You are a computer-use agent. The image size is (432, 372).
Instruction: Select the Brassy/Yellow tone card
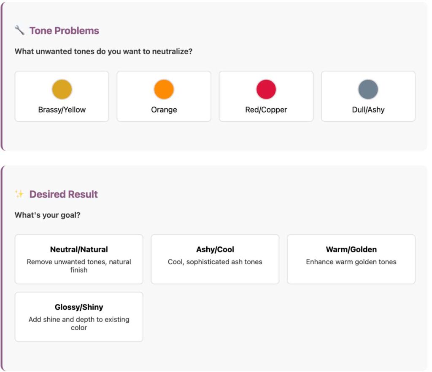coord(62,96)
